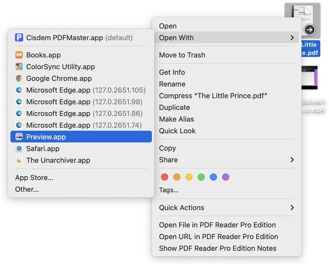
Task: Expand the Quick Actions submenu arrow
Action: click(292, 207)
